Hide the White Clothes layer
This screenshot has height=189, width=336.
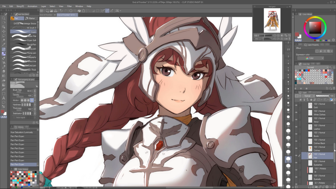point(296,112)
